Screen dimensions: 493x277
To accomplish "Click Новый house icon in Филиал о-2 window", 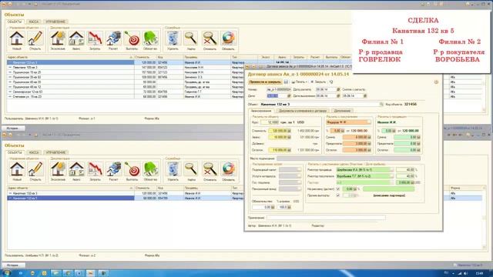I will click(17, 169).
